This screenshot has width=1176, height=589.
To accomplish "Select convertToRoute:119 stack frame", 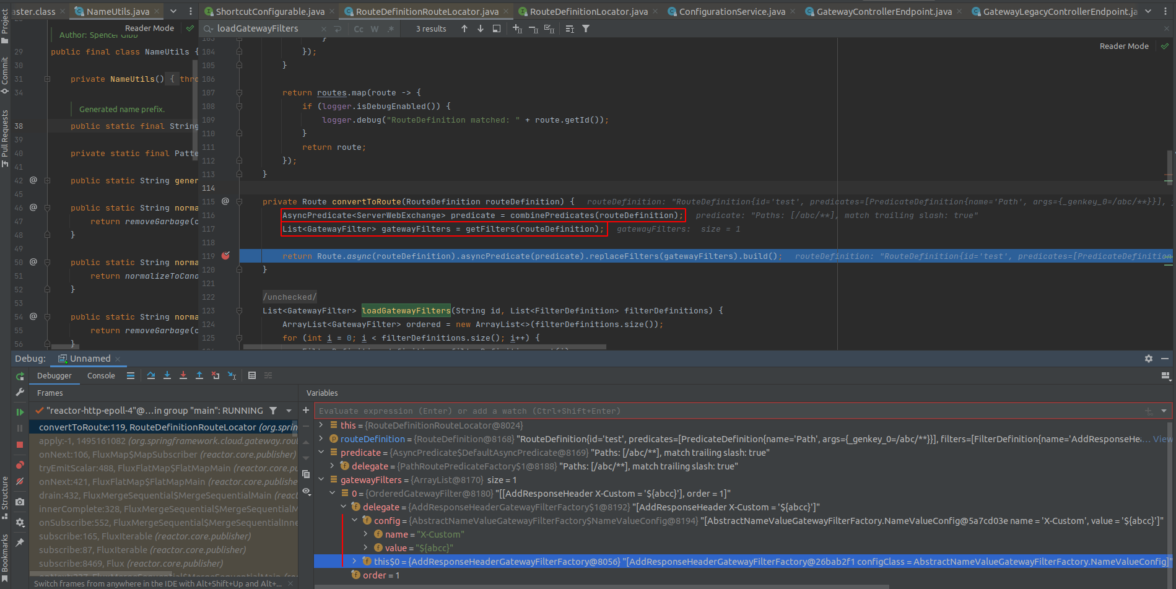I will (x=163, y=427).
